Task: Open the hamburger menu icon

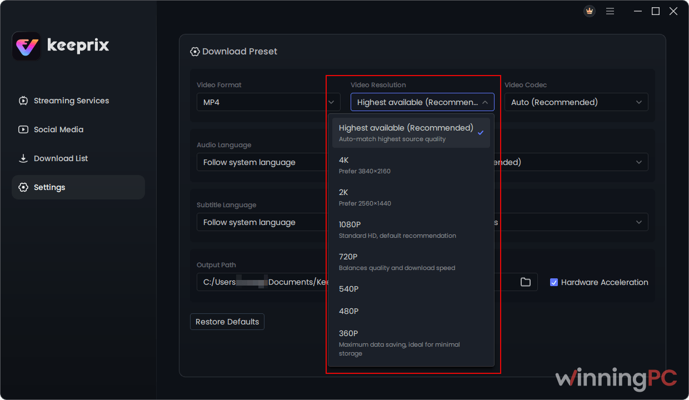Action: pyautogui.click(x=610, y=11)
